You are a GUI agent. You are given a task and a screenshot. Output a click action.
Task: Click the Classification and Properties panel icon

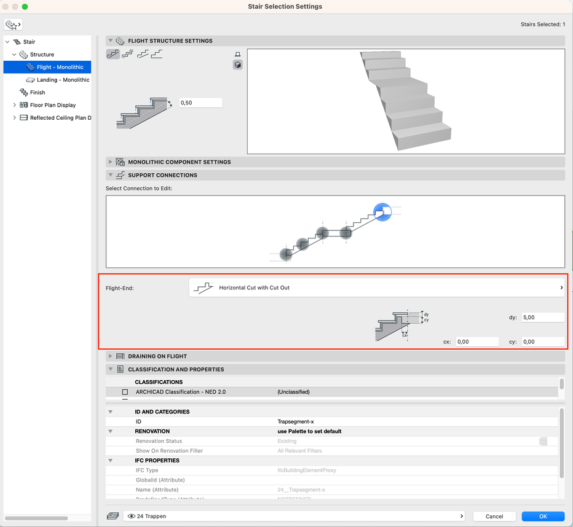(121, 369)
